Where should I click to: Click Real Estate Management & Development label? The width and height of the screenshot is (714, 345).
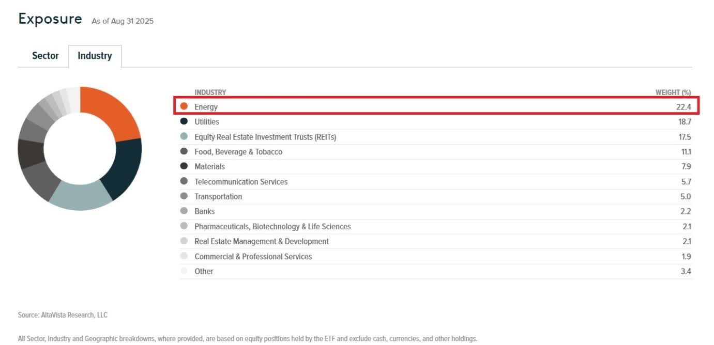[262, 241]
